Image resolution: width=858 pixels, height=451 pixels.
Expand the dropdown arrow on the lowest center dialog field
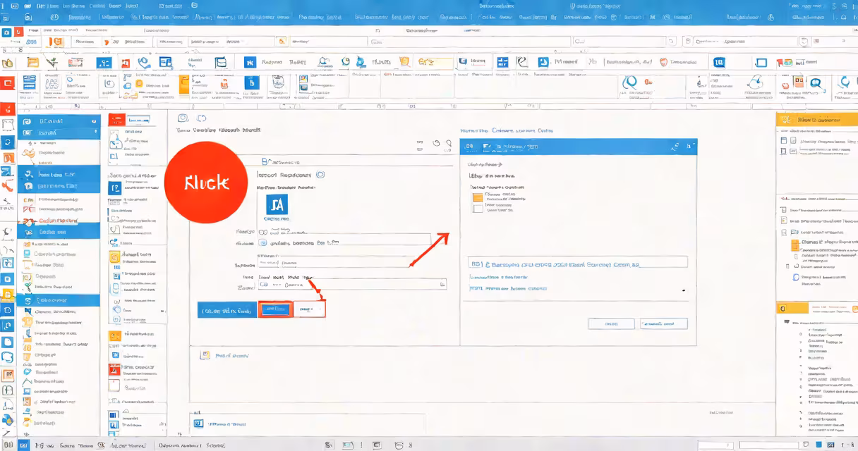tap(442, 285)
